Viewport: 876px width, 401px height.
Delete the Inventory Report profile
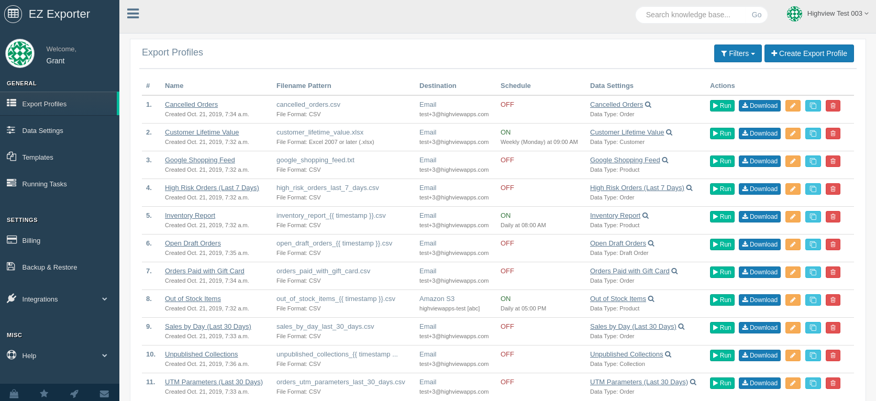833,217
